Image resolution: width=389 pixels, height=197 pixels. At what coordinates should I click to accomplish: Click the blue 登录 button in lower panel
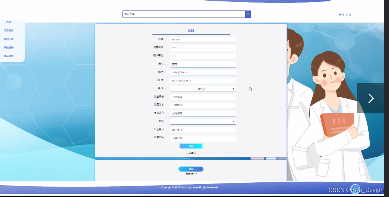[x=191, y=169]
